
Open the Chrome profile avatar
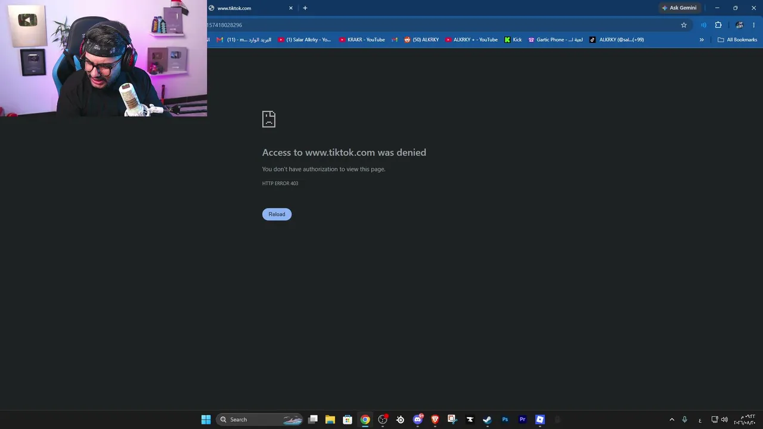739,25
